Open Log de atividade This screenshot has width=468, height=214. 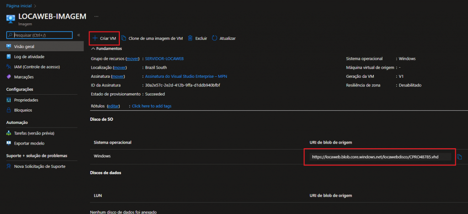(x=29, y=57)
